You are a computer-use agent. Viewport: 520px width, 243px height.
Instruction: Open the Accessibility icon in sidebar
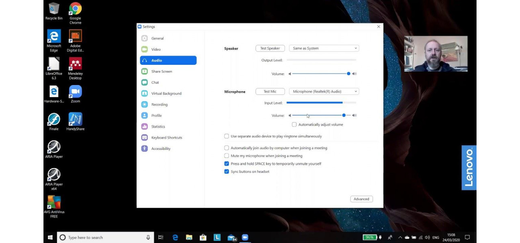(144, 149)
